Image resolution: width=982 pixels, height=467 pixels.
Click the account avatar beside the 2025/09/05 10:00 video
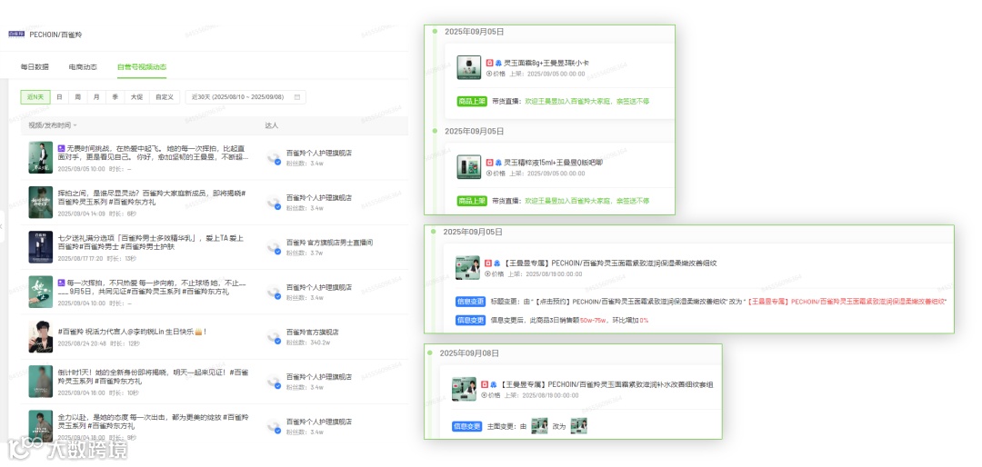coord(273,158)
